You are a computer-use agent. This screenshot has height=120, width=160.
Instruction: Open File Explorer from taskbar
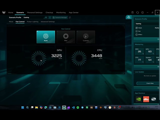[36, 107]
